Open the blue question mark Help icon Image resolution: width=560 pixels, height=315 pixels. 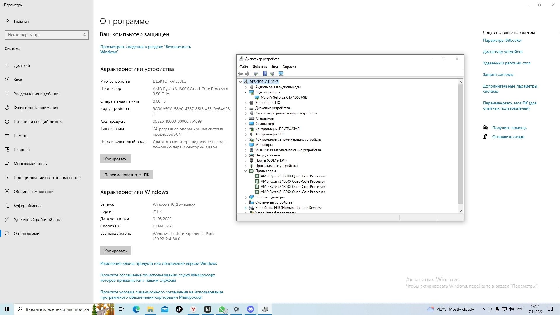(265, 74)
